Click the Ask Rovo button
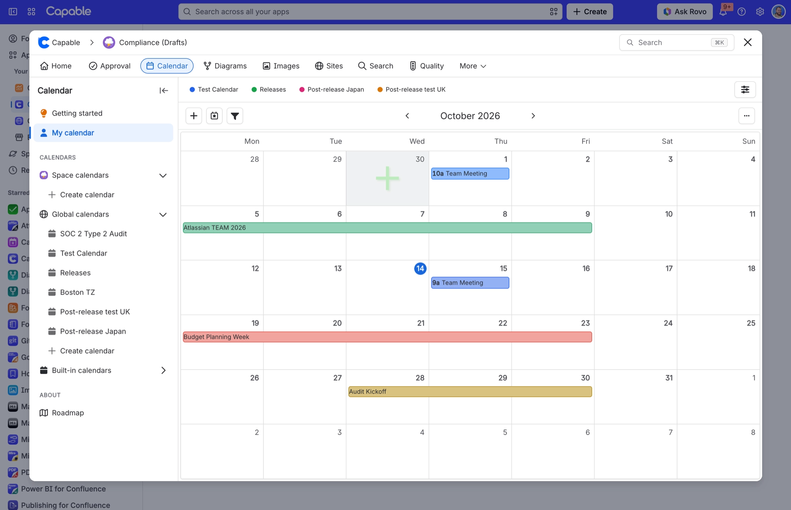Viewport: 791px width, 510px height. point(685,12)
